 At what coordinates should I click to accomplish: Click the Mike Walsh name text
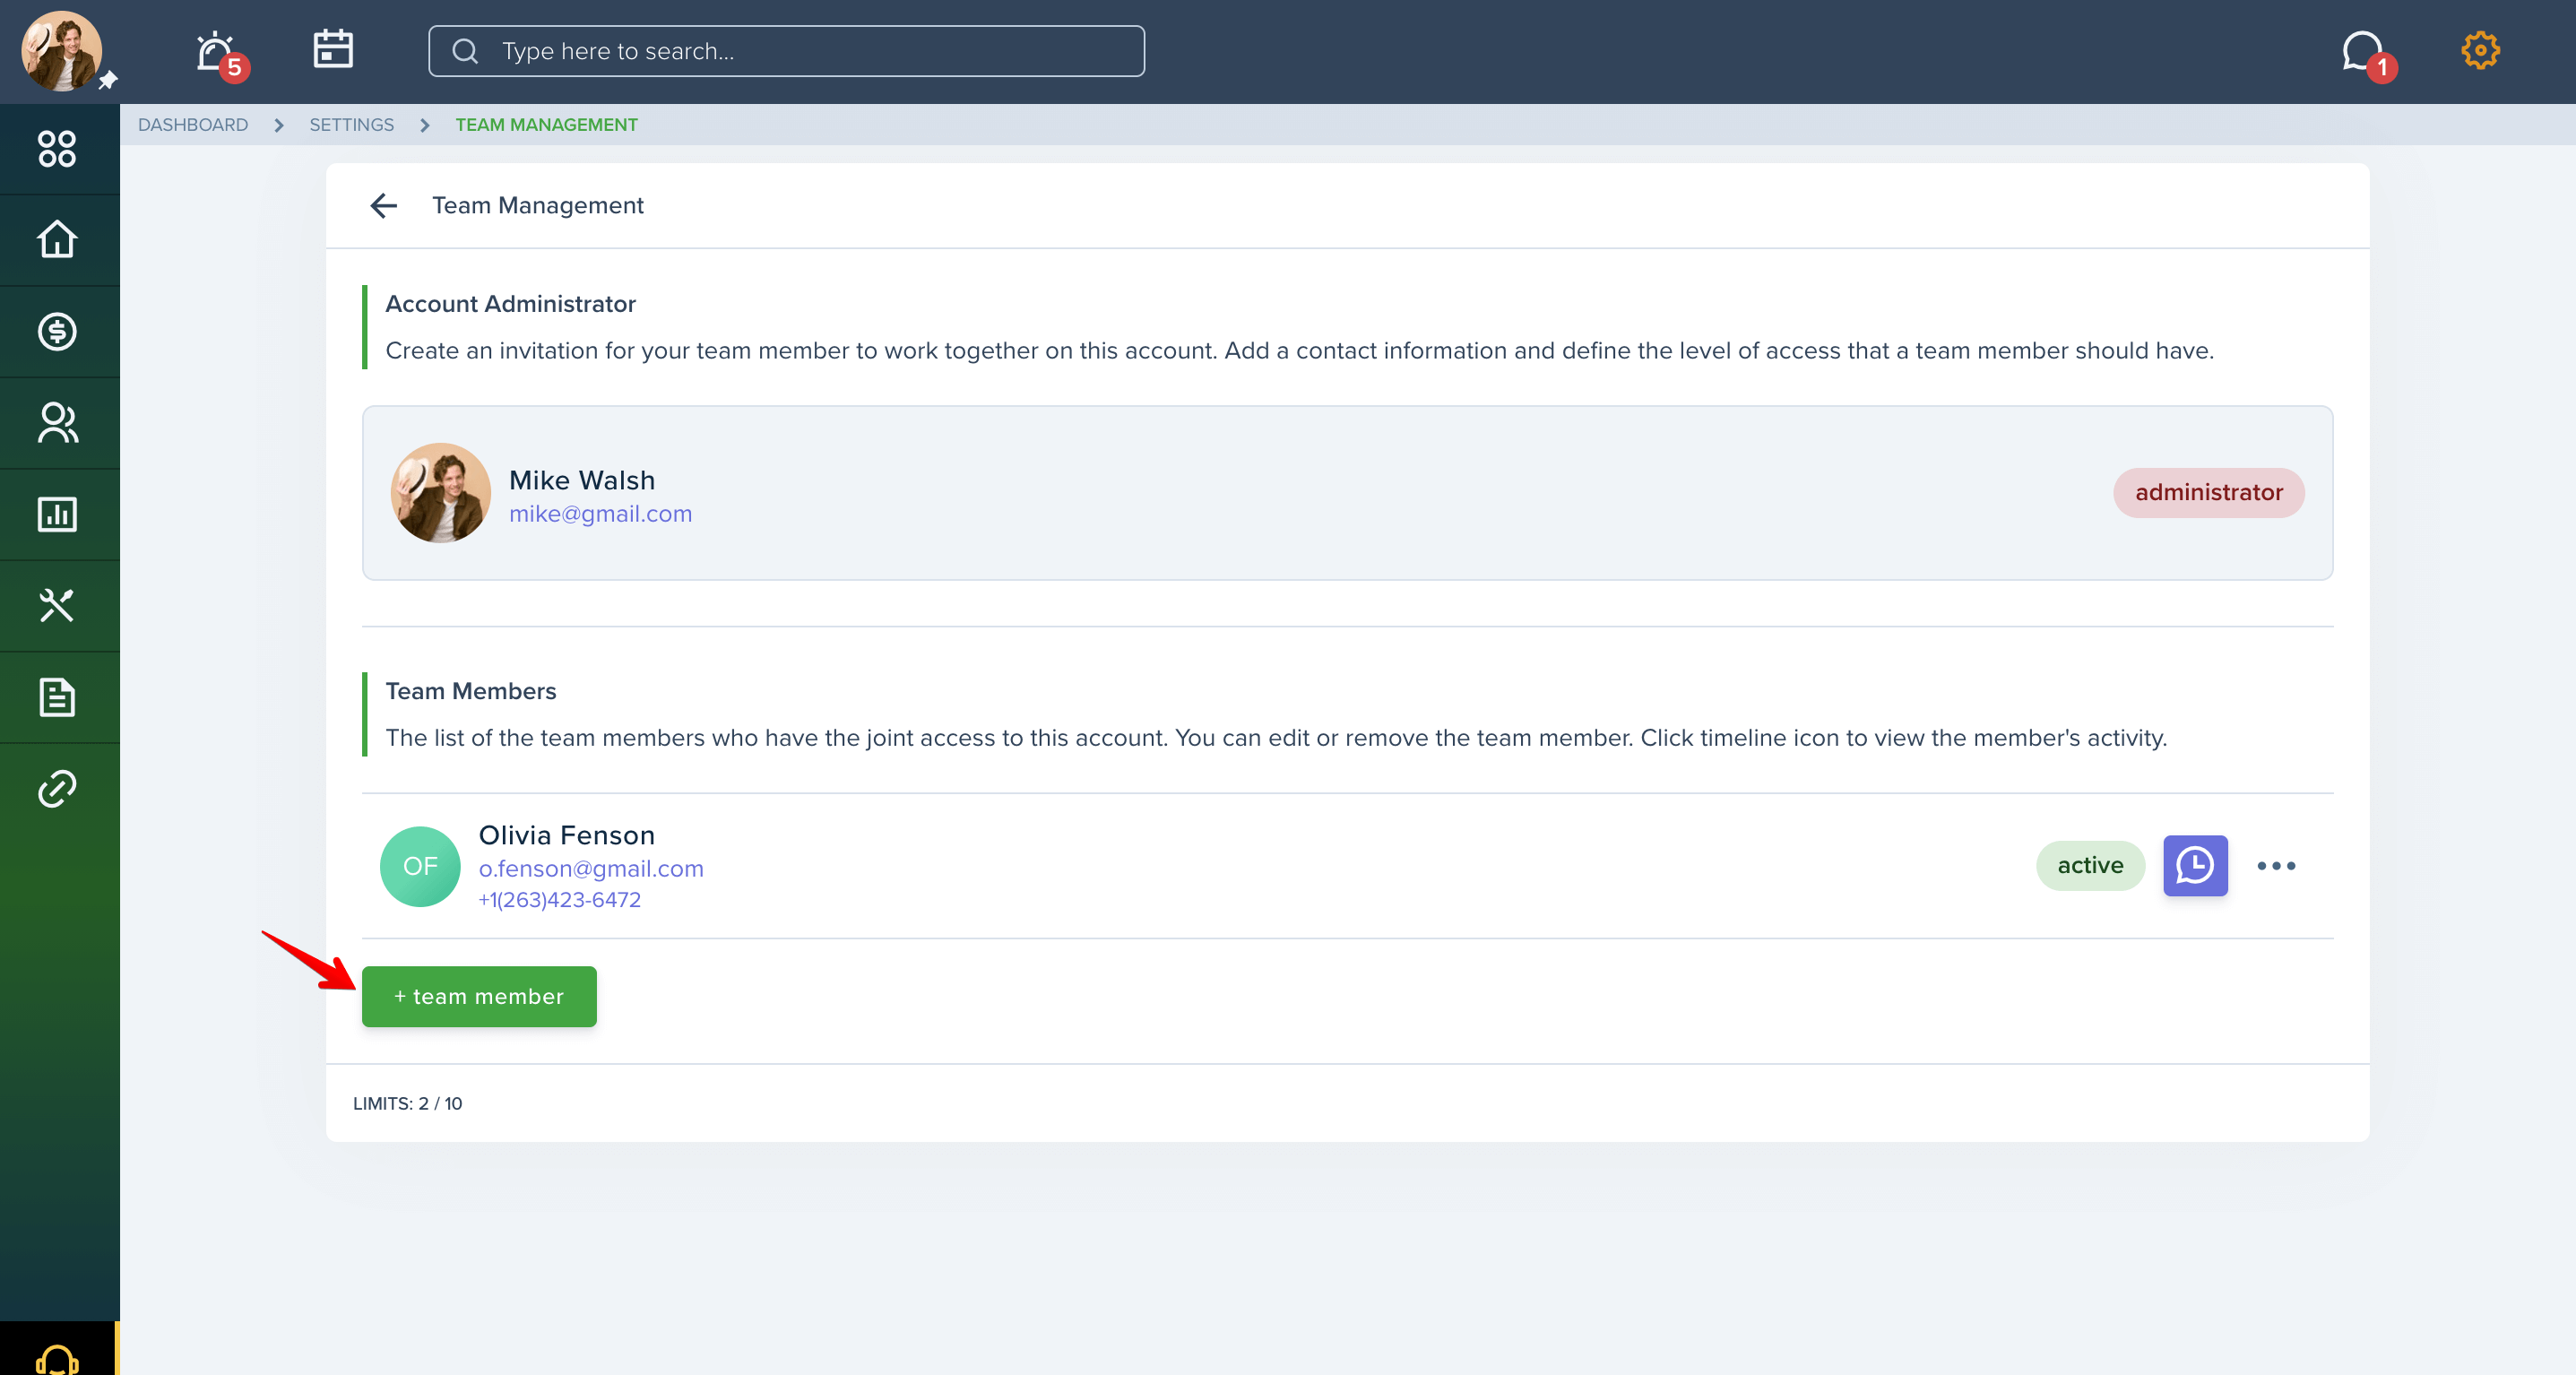point(582,481)
